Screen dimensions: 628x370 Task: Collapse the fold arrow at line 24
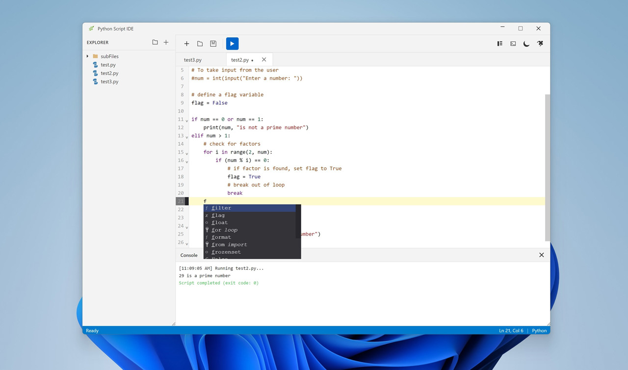coord(187,227)
